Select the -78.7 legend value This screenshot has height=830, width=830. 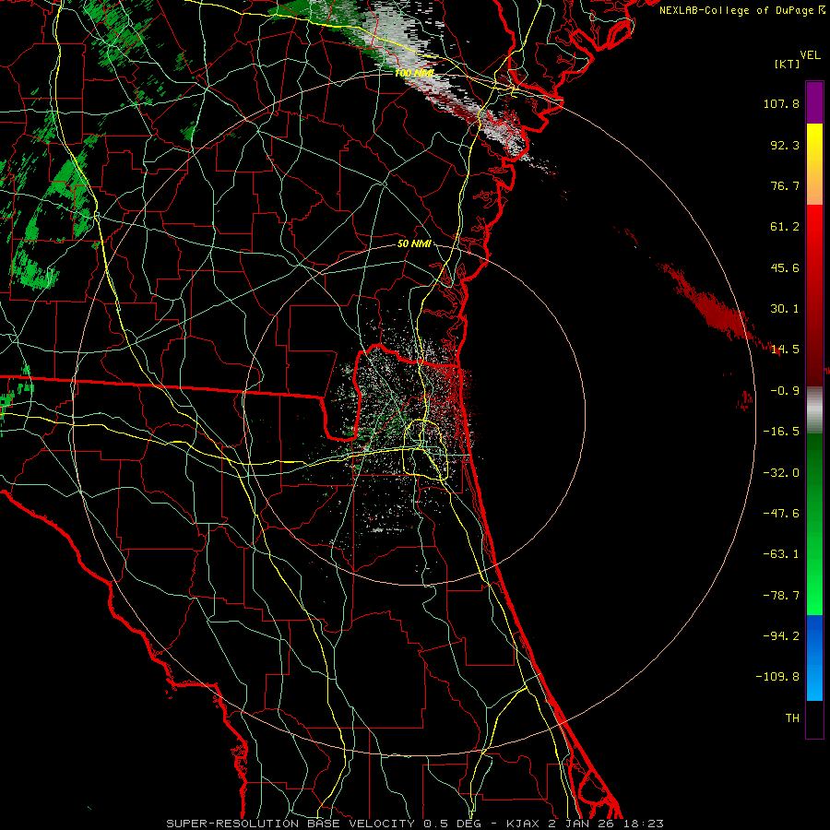(781, 596)
